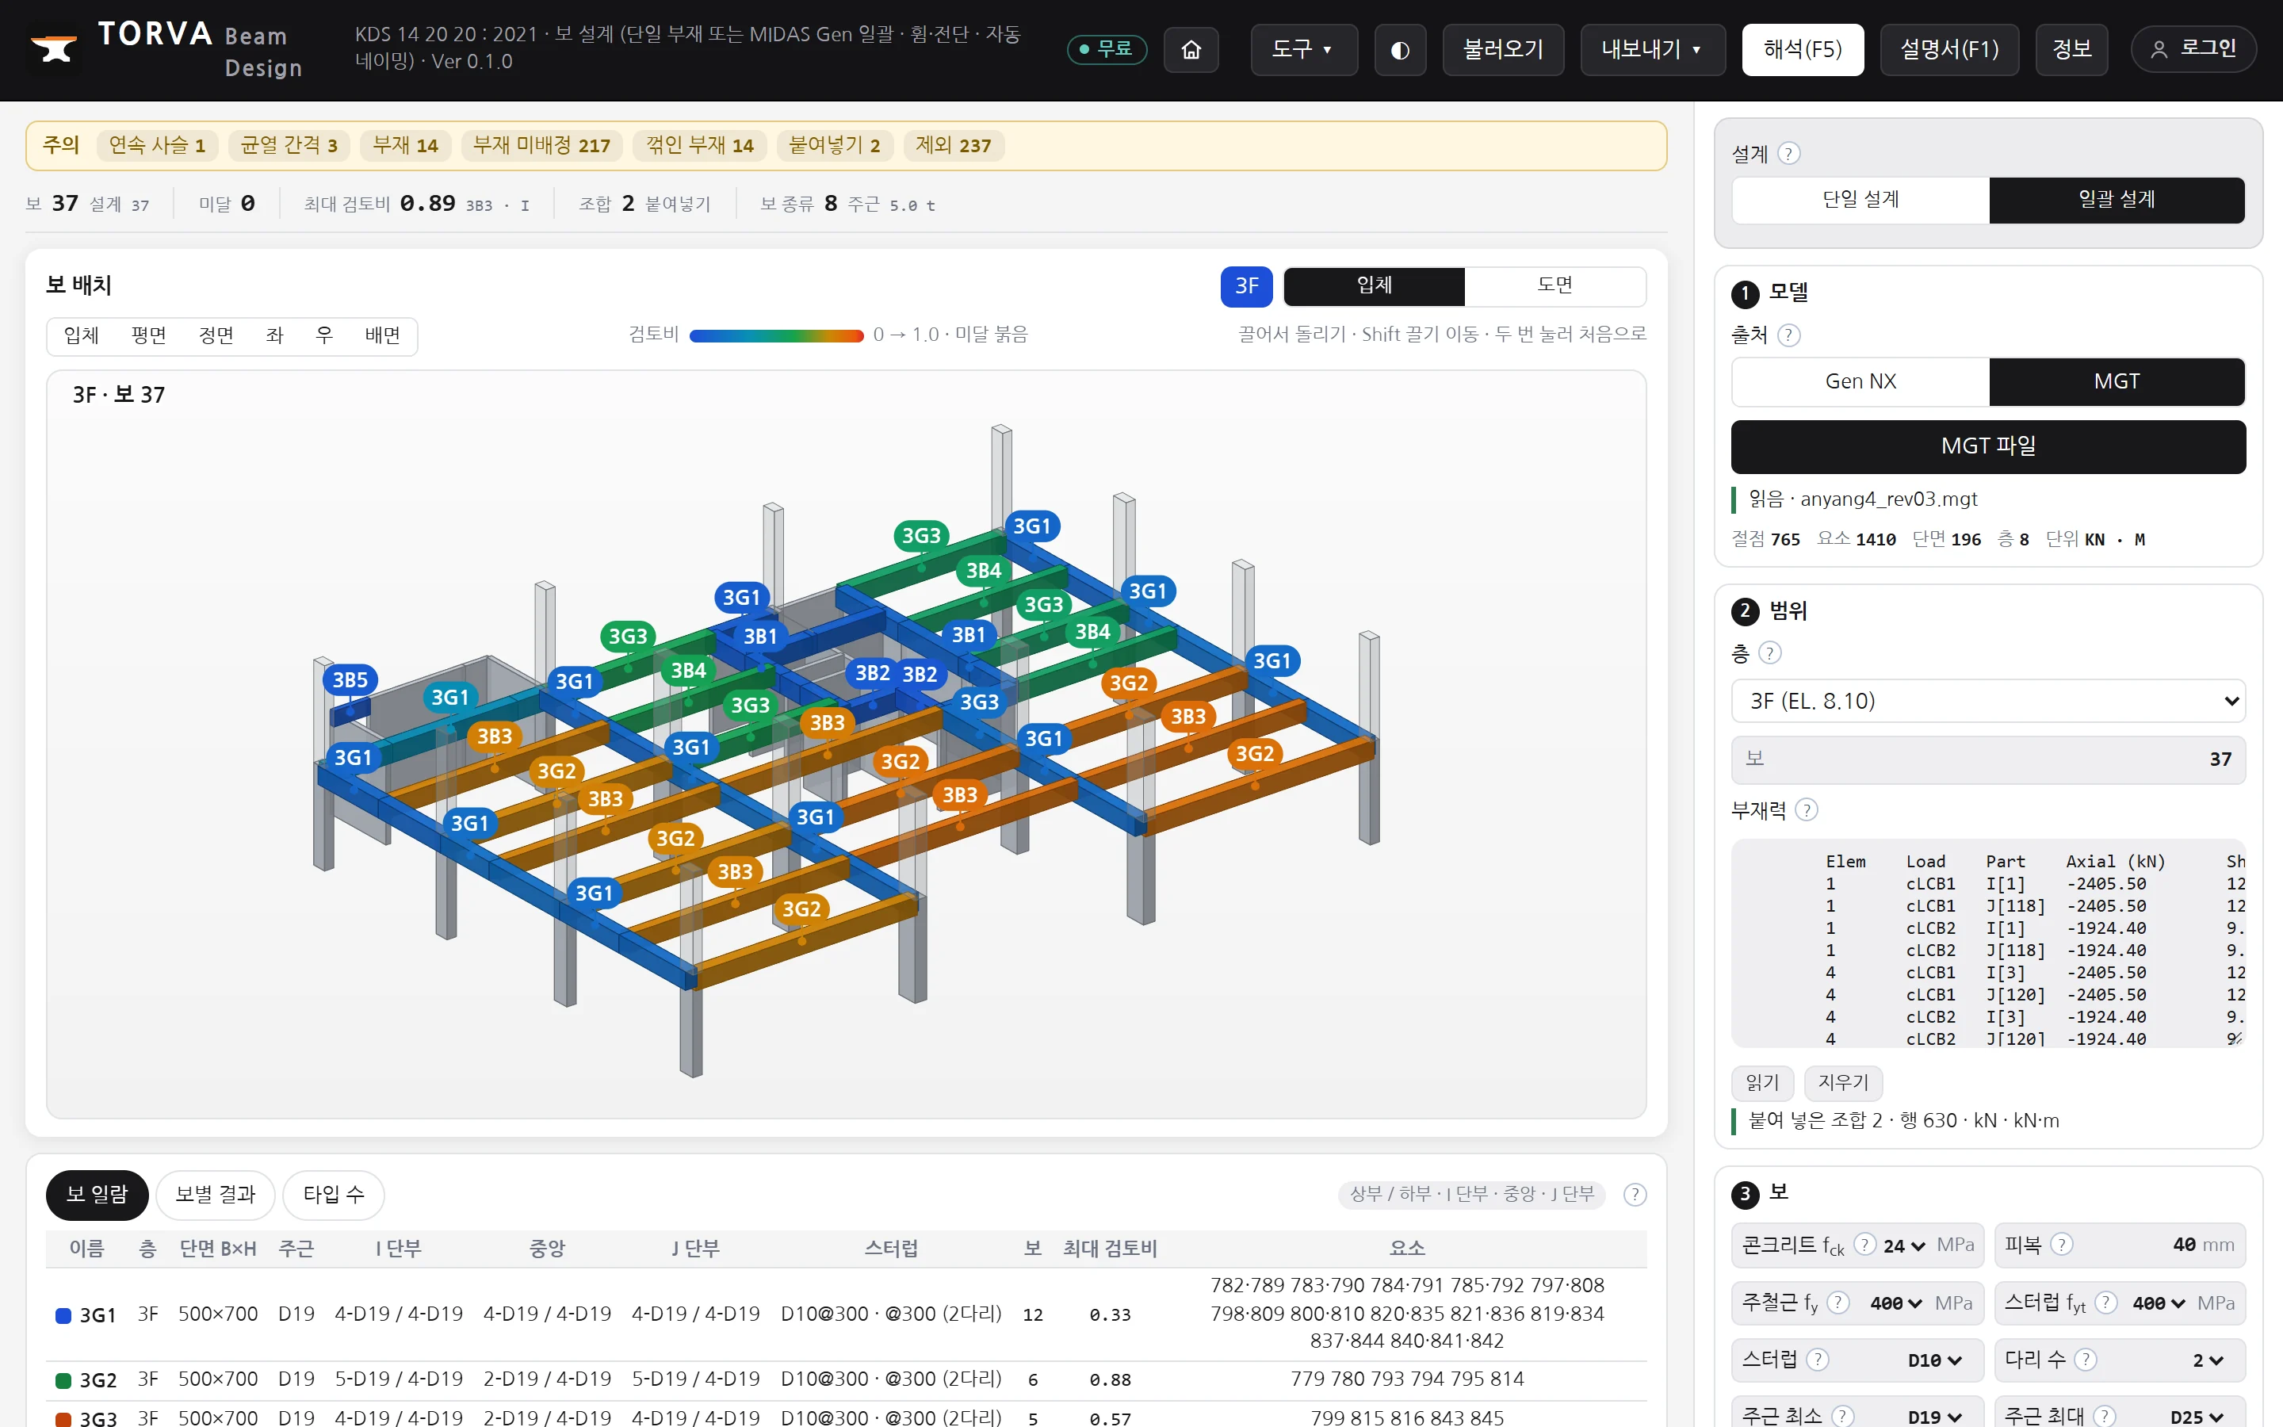
Task: Open the 3F (EL. 8.10) floor selector
Action: click(x=1988, y=702)
